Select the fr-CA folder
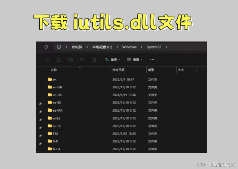This screenshot has height=169, width=238. point(54,149)
